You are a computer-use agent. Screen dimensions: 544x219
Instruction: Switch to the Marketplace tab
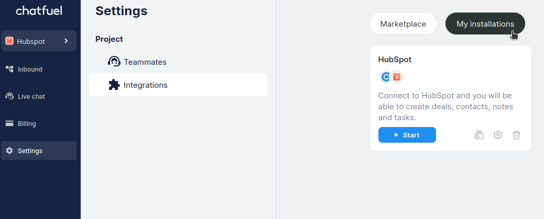point(403,24)
